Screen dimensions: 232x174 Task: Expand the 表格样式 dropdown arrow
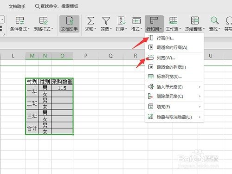(52, 29)
